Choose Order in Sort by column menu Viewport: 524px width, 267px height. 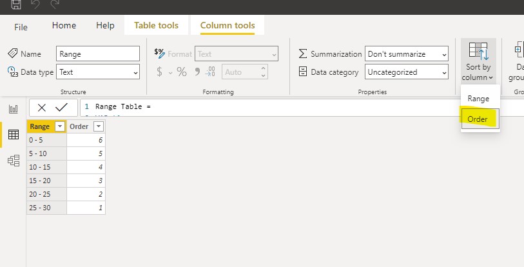(x=480, y=119)
